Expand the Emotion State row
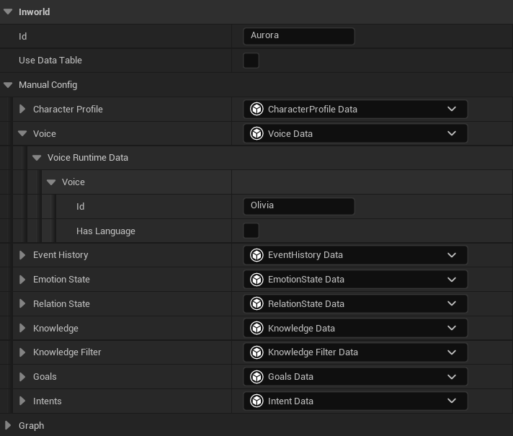The height and width of the screenshot is (436, 513). (x=22, y=280)
